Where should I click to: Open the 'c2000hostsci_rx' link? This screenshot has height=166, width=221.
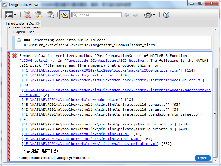pyautogui.click(x=38, y=61)
